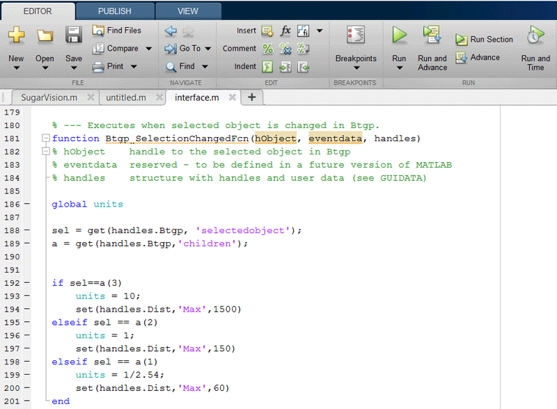
Task: Set breakpoint at line 186 dash
Action: (27, 204)
